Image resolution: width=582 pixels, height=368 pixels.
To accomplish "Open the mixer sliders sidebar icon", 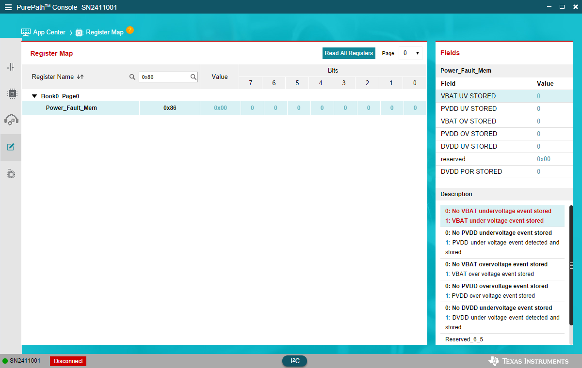I will click(x=11, y=67).
